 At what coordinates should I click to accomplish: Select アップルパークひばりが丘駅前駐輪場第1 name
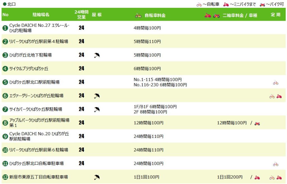tap(39, 123)
